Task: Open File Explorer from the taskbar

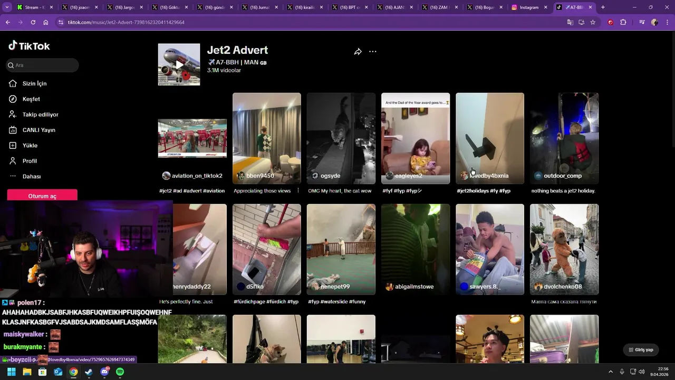Action: coord(27,372)
